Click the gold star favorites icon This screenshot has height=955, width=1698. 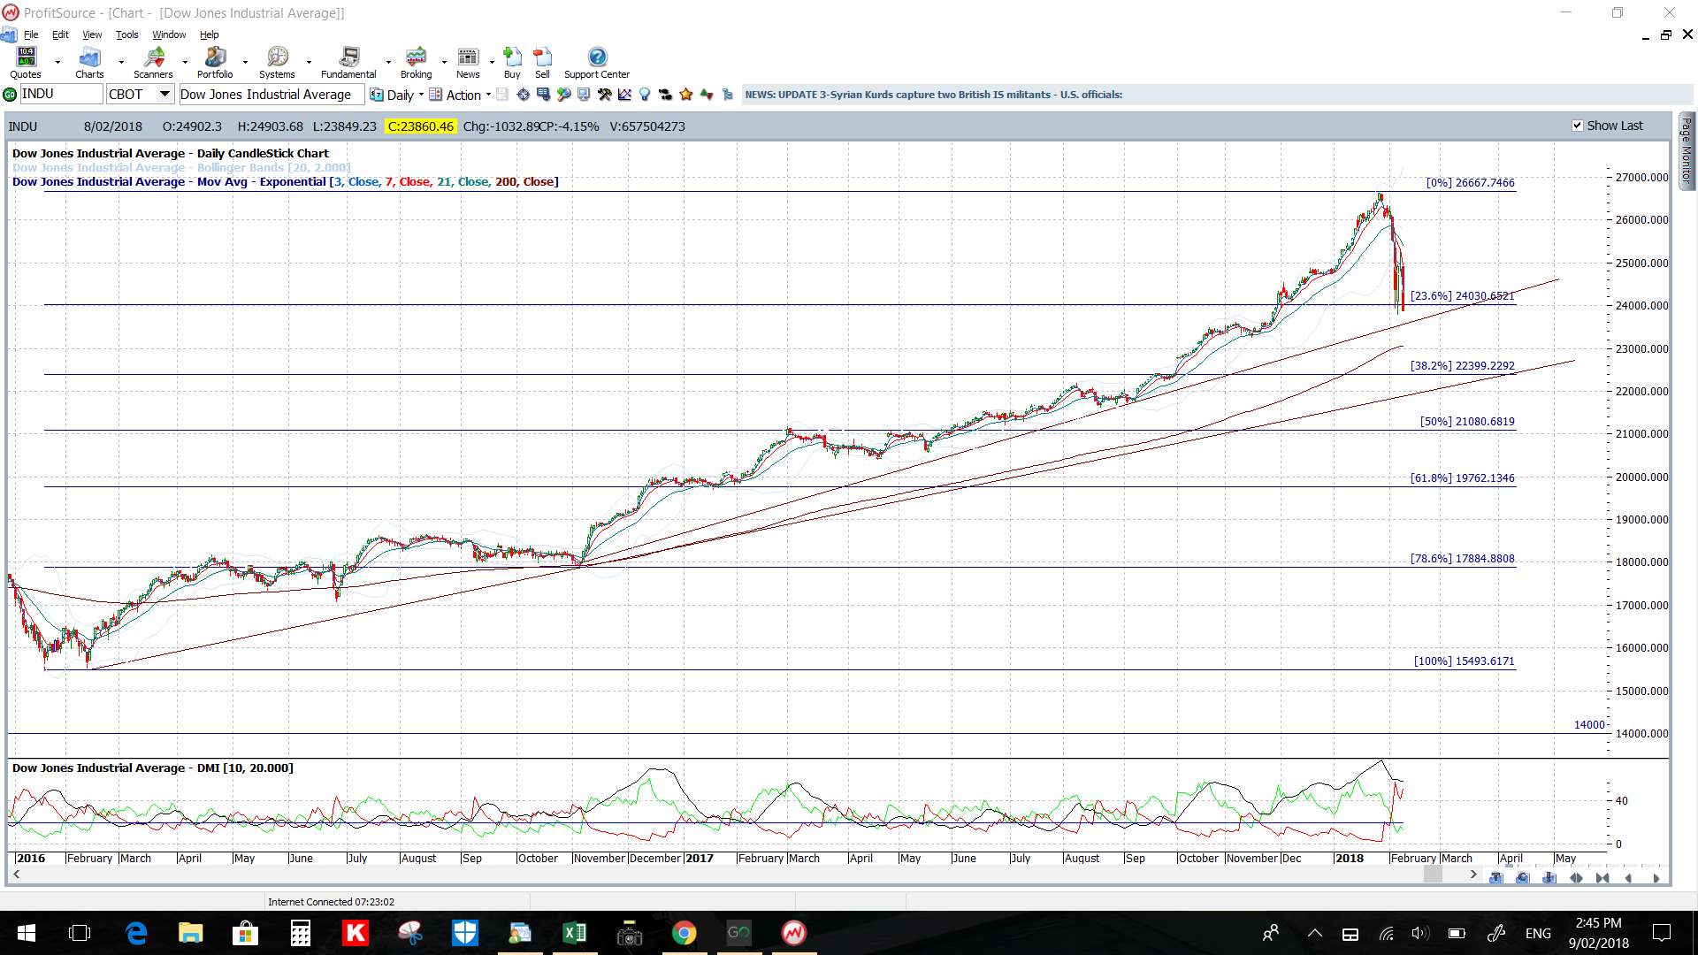pos(685,95)
